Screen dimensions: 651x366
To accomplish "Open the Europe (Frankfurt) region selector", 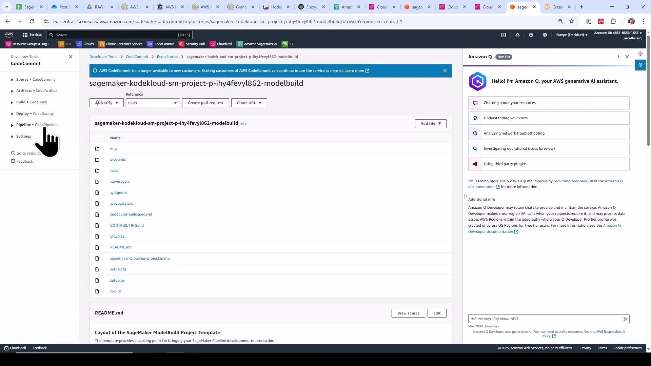I will (572, 35).
